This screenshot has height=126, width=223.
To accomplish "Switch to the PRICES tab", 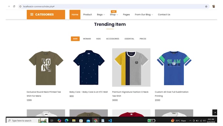I will pos(143,39).
